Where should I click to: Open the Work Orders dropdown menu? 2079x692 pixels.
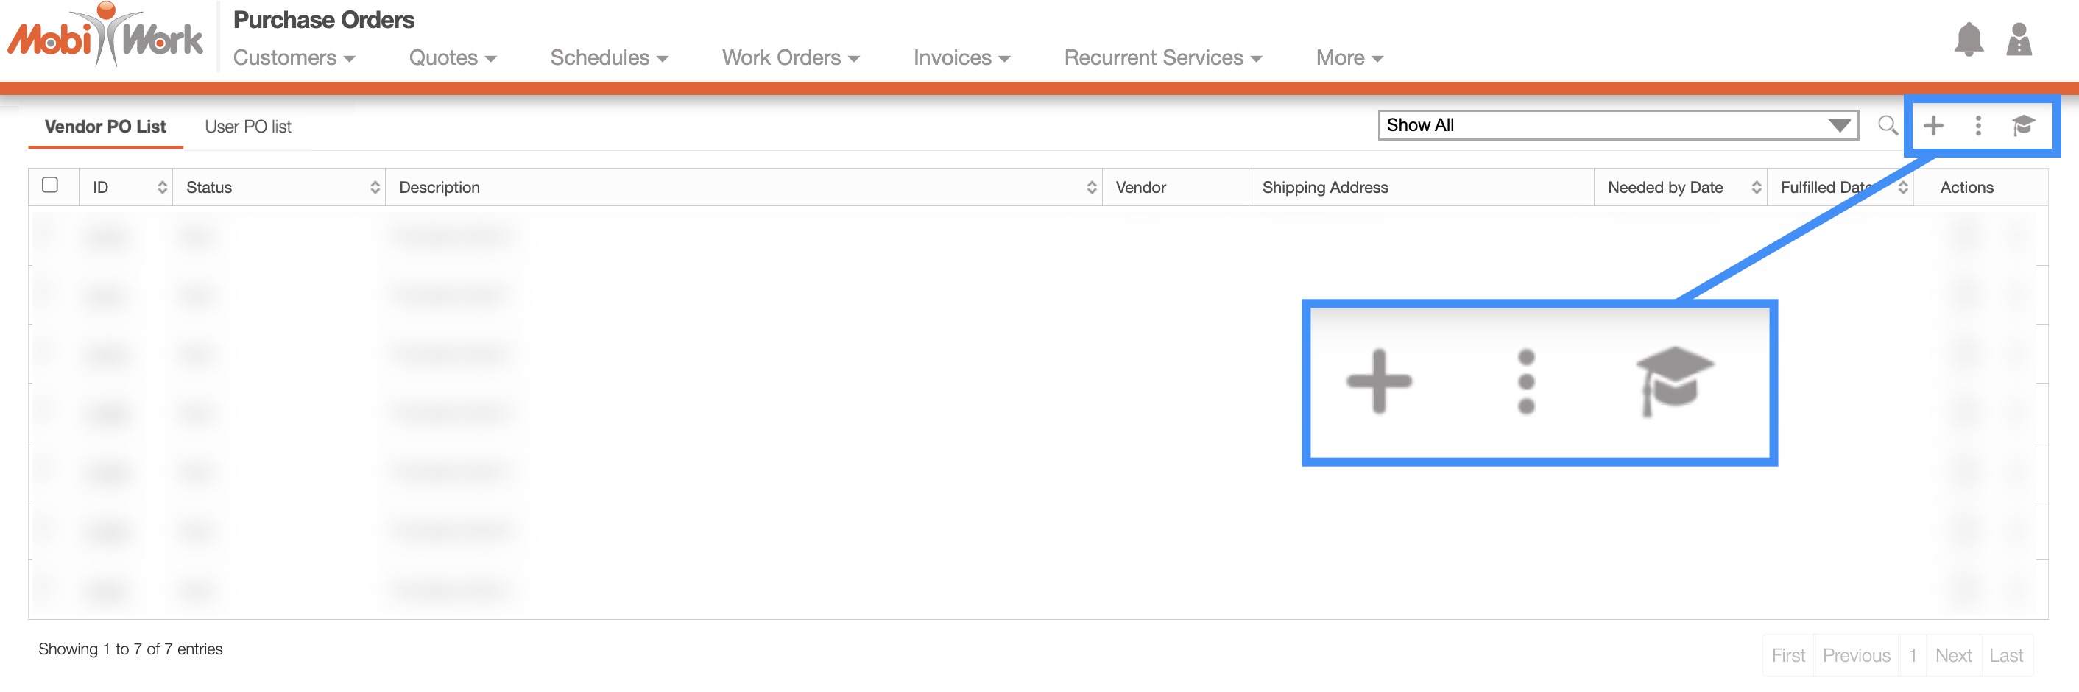pos(790,58)
